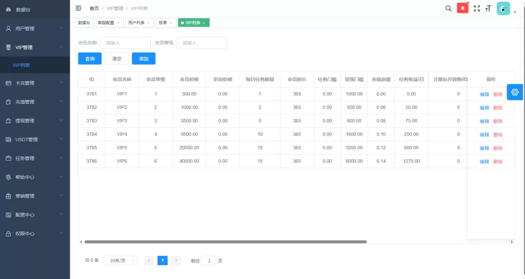The image size is (525, 279).
Task: Open the blue settings gear panel
Action: 515,92
